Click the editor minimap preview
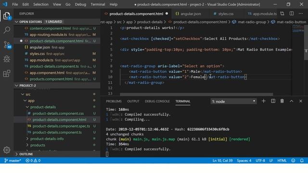The width and height of the screenshot is (308, 173). click(298, 29)
